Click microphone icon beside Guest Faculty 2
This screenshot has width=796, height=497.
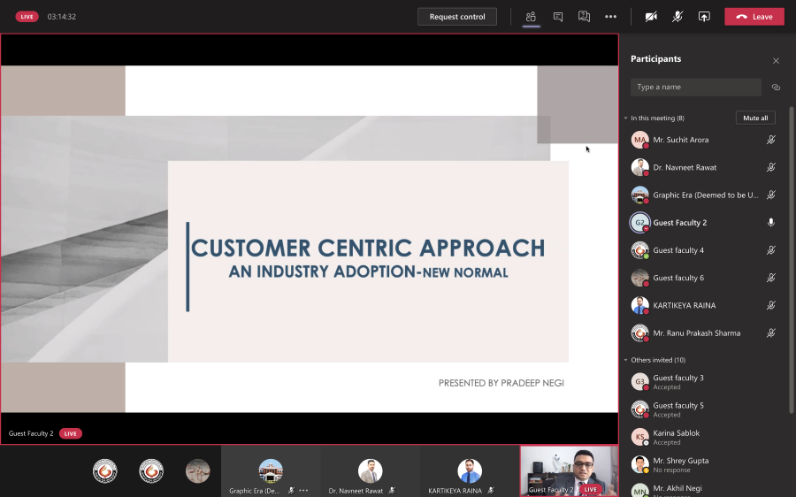point(771,223)
